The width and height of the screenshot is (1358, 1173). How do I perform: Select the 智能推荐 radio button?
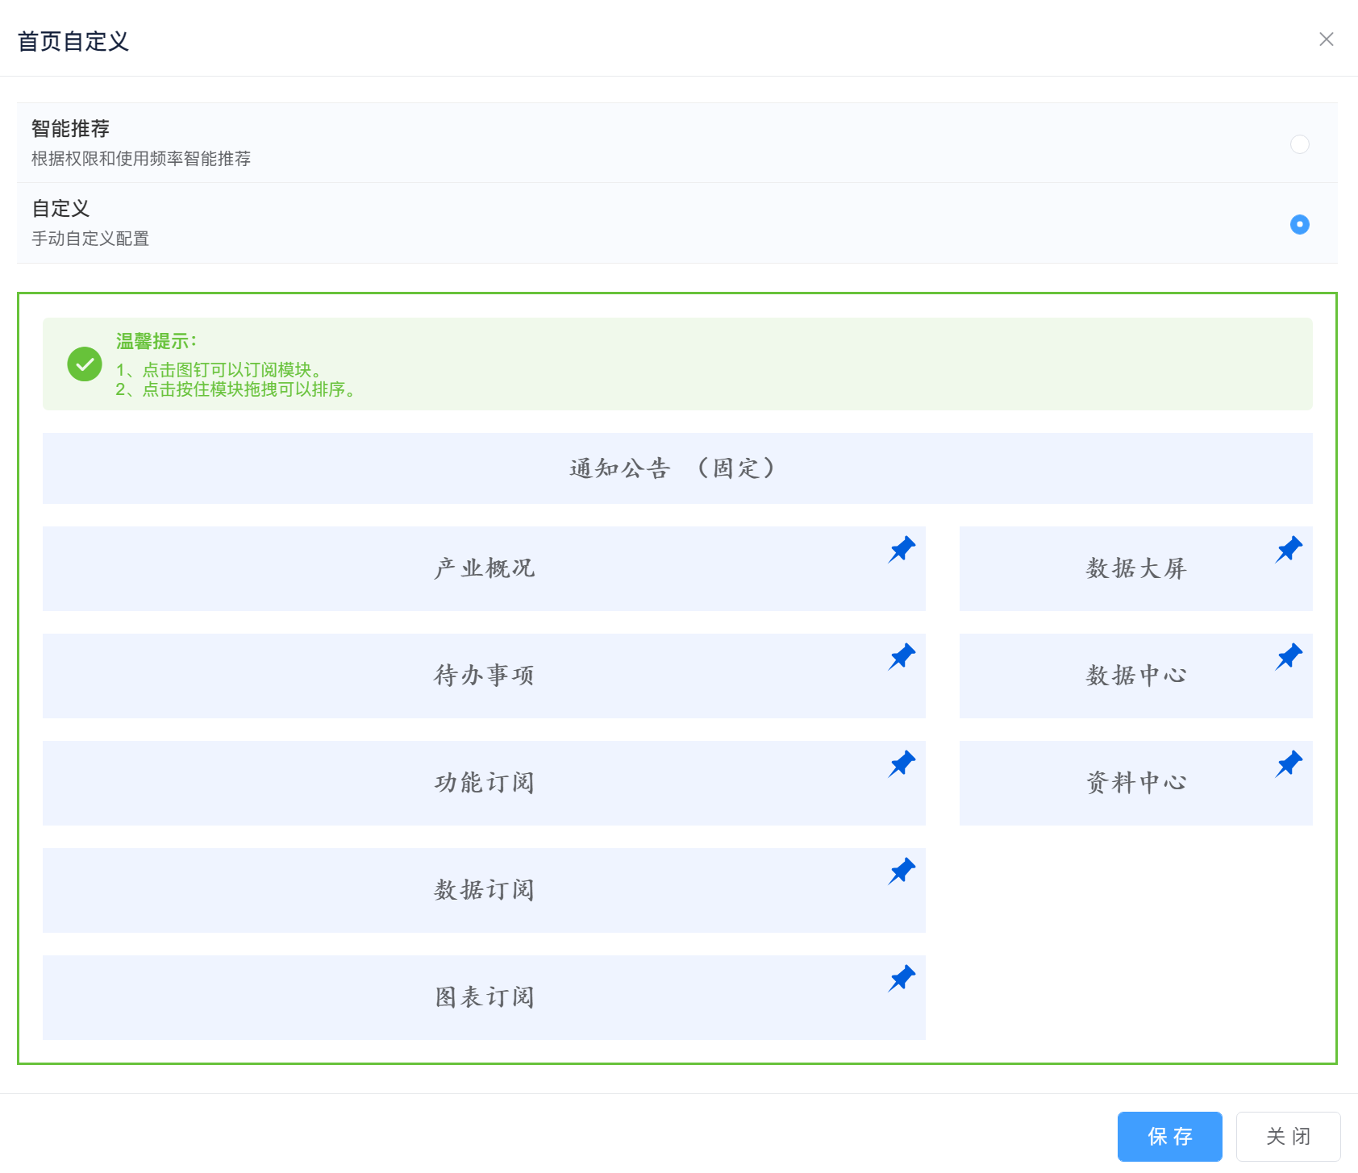click(1300, 144)
